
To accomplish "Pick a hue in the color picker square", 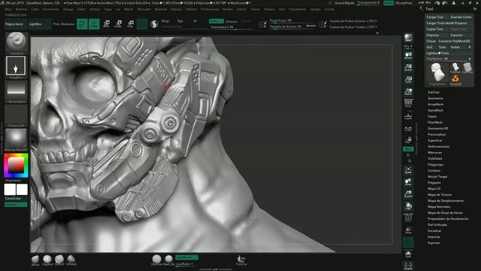I will tap(16, 166).
